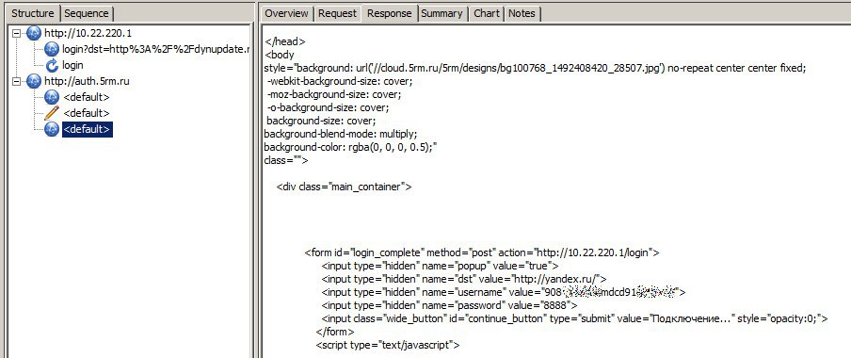Image resolution: width=851 pixels, height=358 pixels.
Task: Click the continue_button submit input line
Action: coord(575,318)
